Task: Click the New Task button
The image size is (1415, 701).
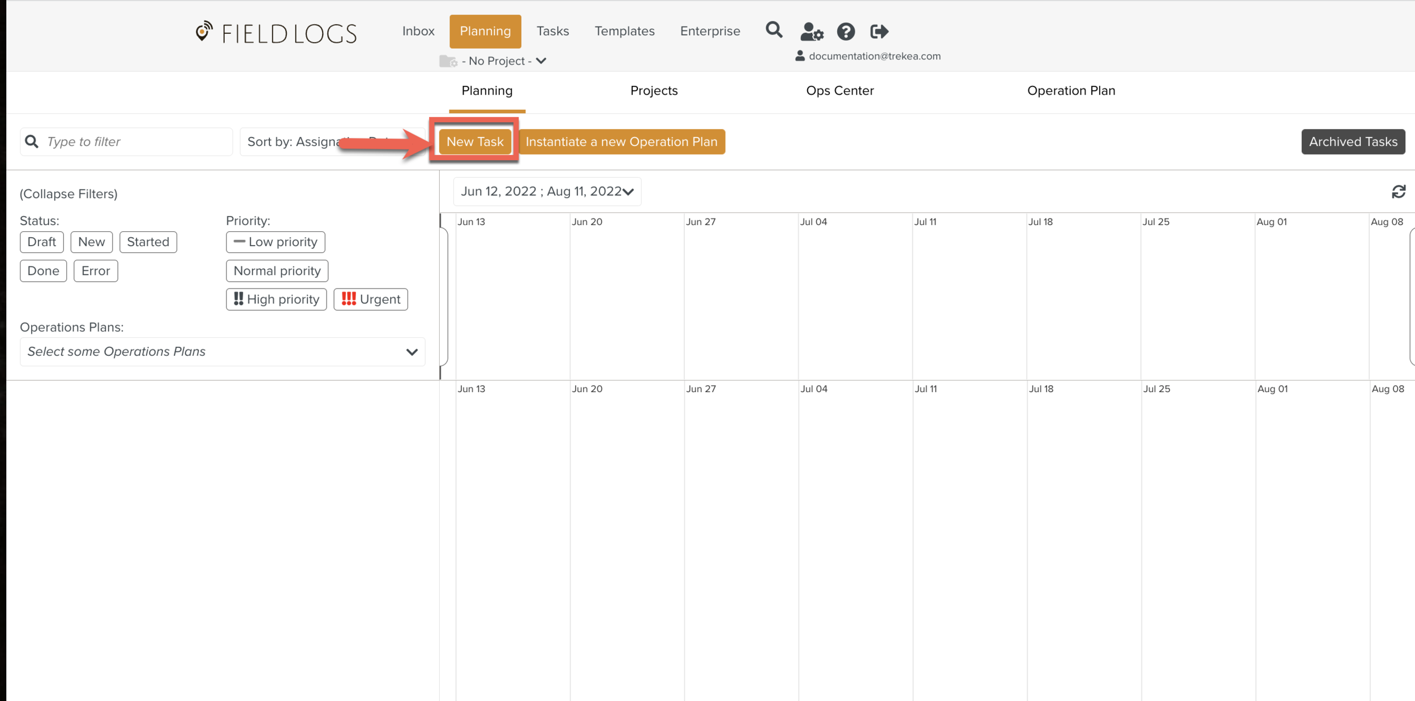Action: click(474, 141)
